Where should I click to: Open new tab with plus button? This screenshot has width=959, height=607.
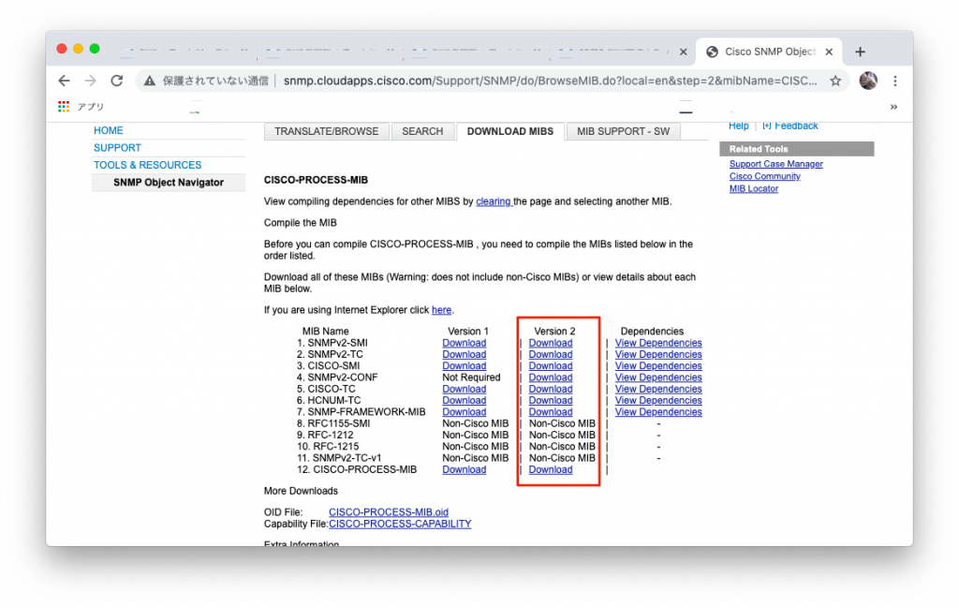860,52
